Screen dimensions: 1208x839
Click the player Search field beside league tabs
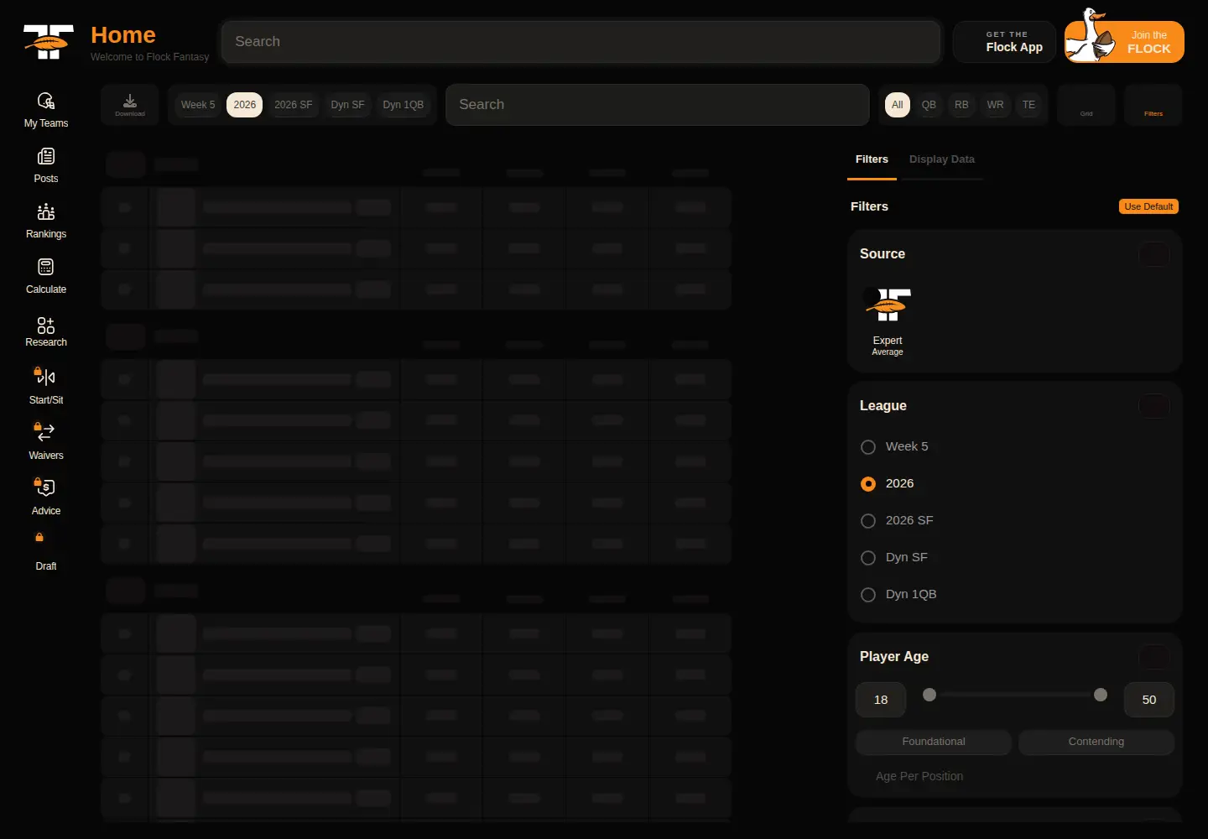pyautogui.click(x=658, y=105)
